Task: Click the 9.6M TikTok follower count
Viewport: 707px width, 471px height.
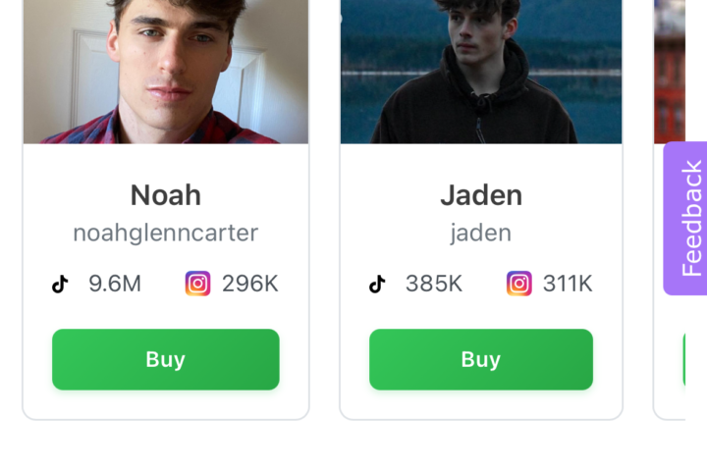Action: coord(115,285)
